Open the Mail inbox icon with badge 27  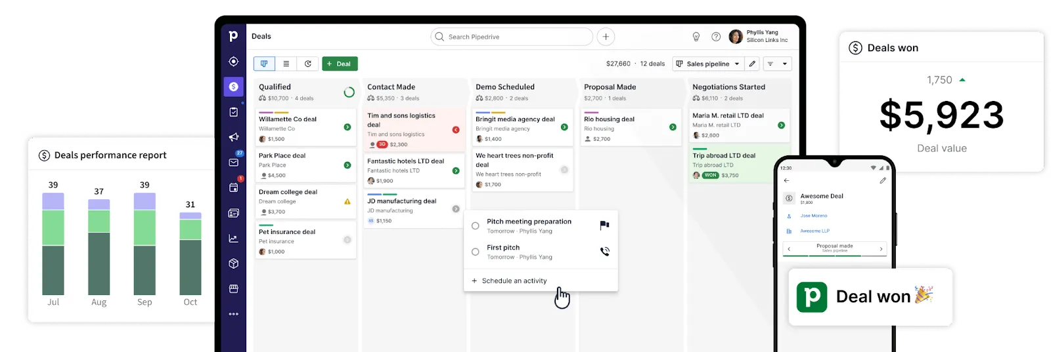coord(233,162)
